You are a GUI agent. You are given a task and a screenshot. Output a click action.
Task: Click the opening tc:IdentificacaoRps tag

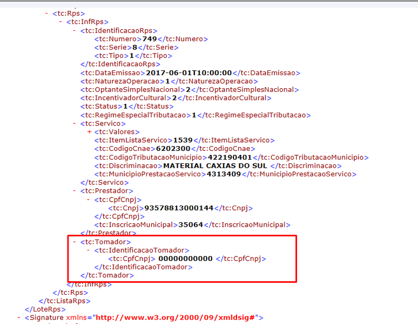119,31
